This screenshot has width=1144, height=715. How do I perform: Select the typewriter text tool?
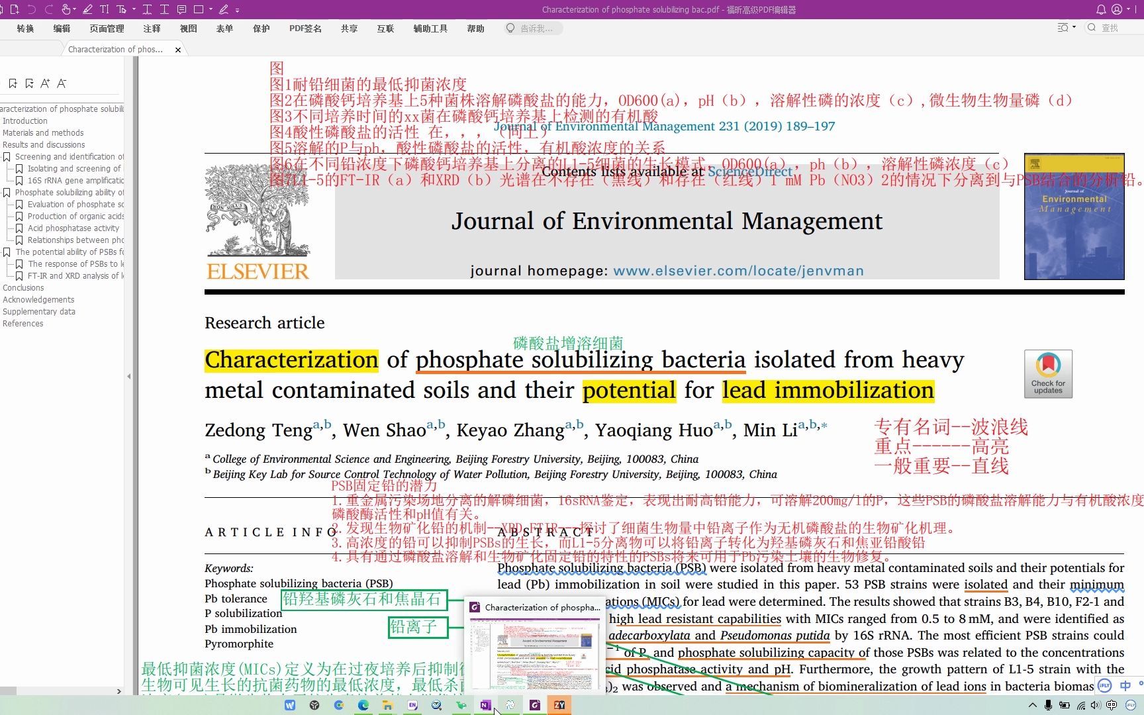click(x=105, y=9)
